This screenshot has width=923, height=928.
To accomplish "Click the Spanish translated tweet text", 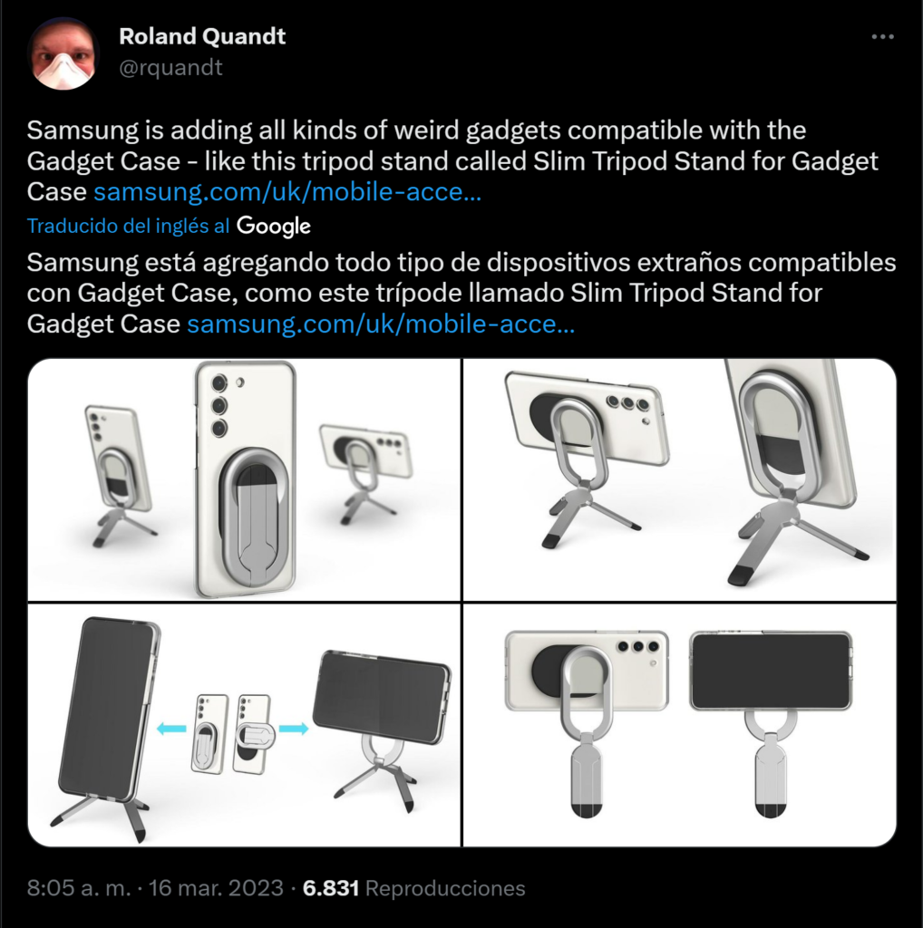I will 461,293.
